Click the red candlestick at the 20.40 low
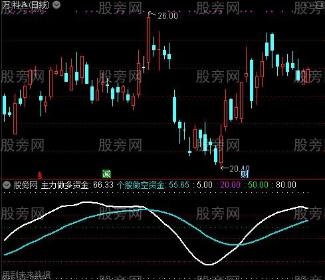 click(221, 146)
